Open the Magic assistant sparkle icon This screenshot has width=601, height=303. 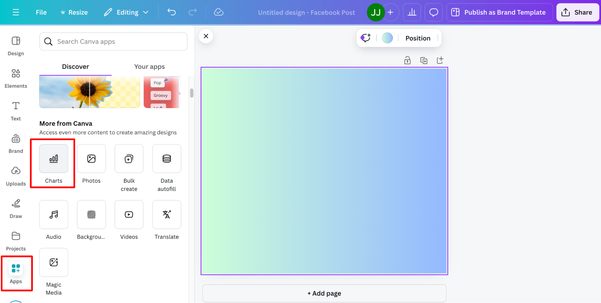tap(366, 38)
